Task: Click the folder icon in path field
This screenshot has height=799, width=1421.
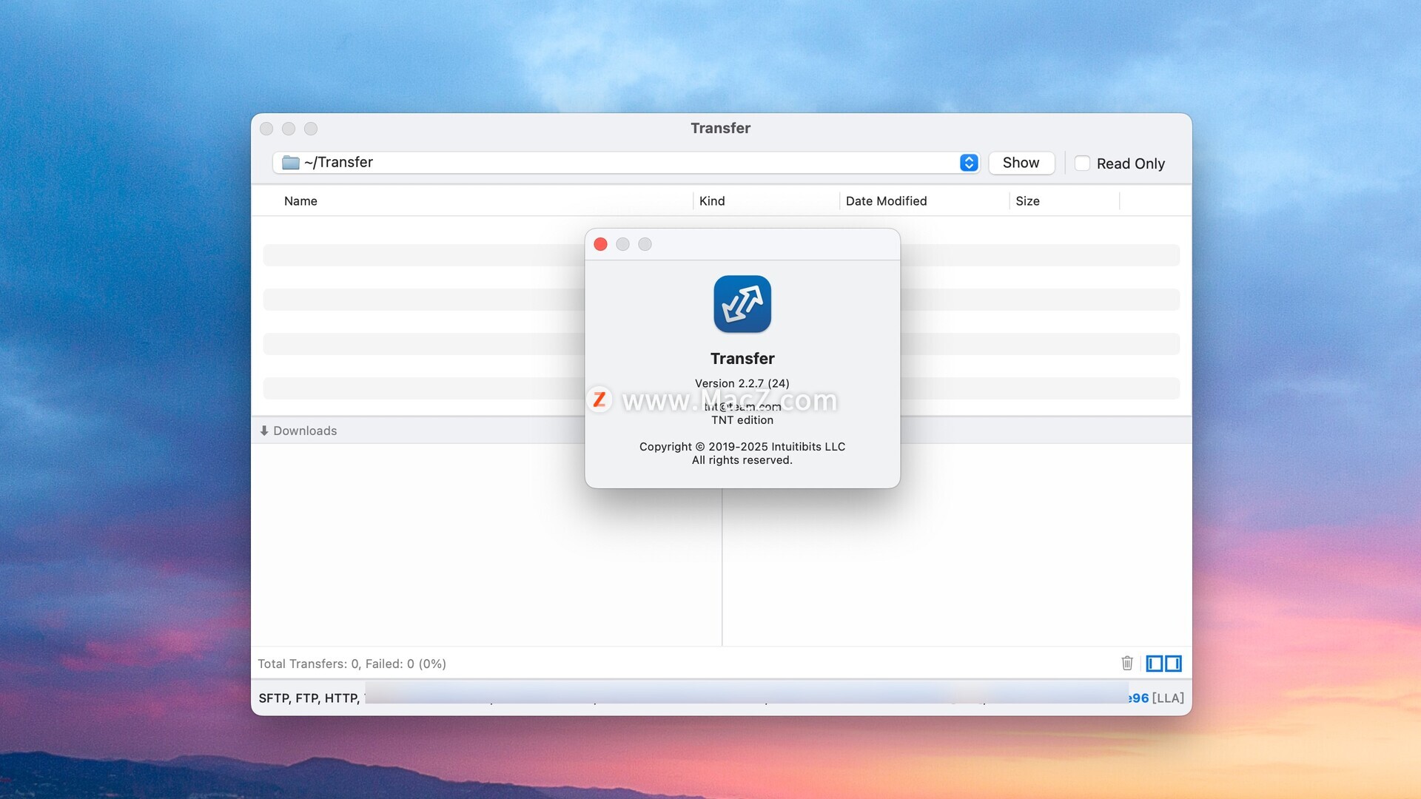Action: (x=291, y=163)
